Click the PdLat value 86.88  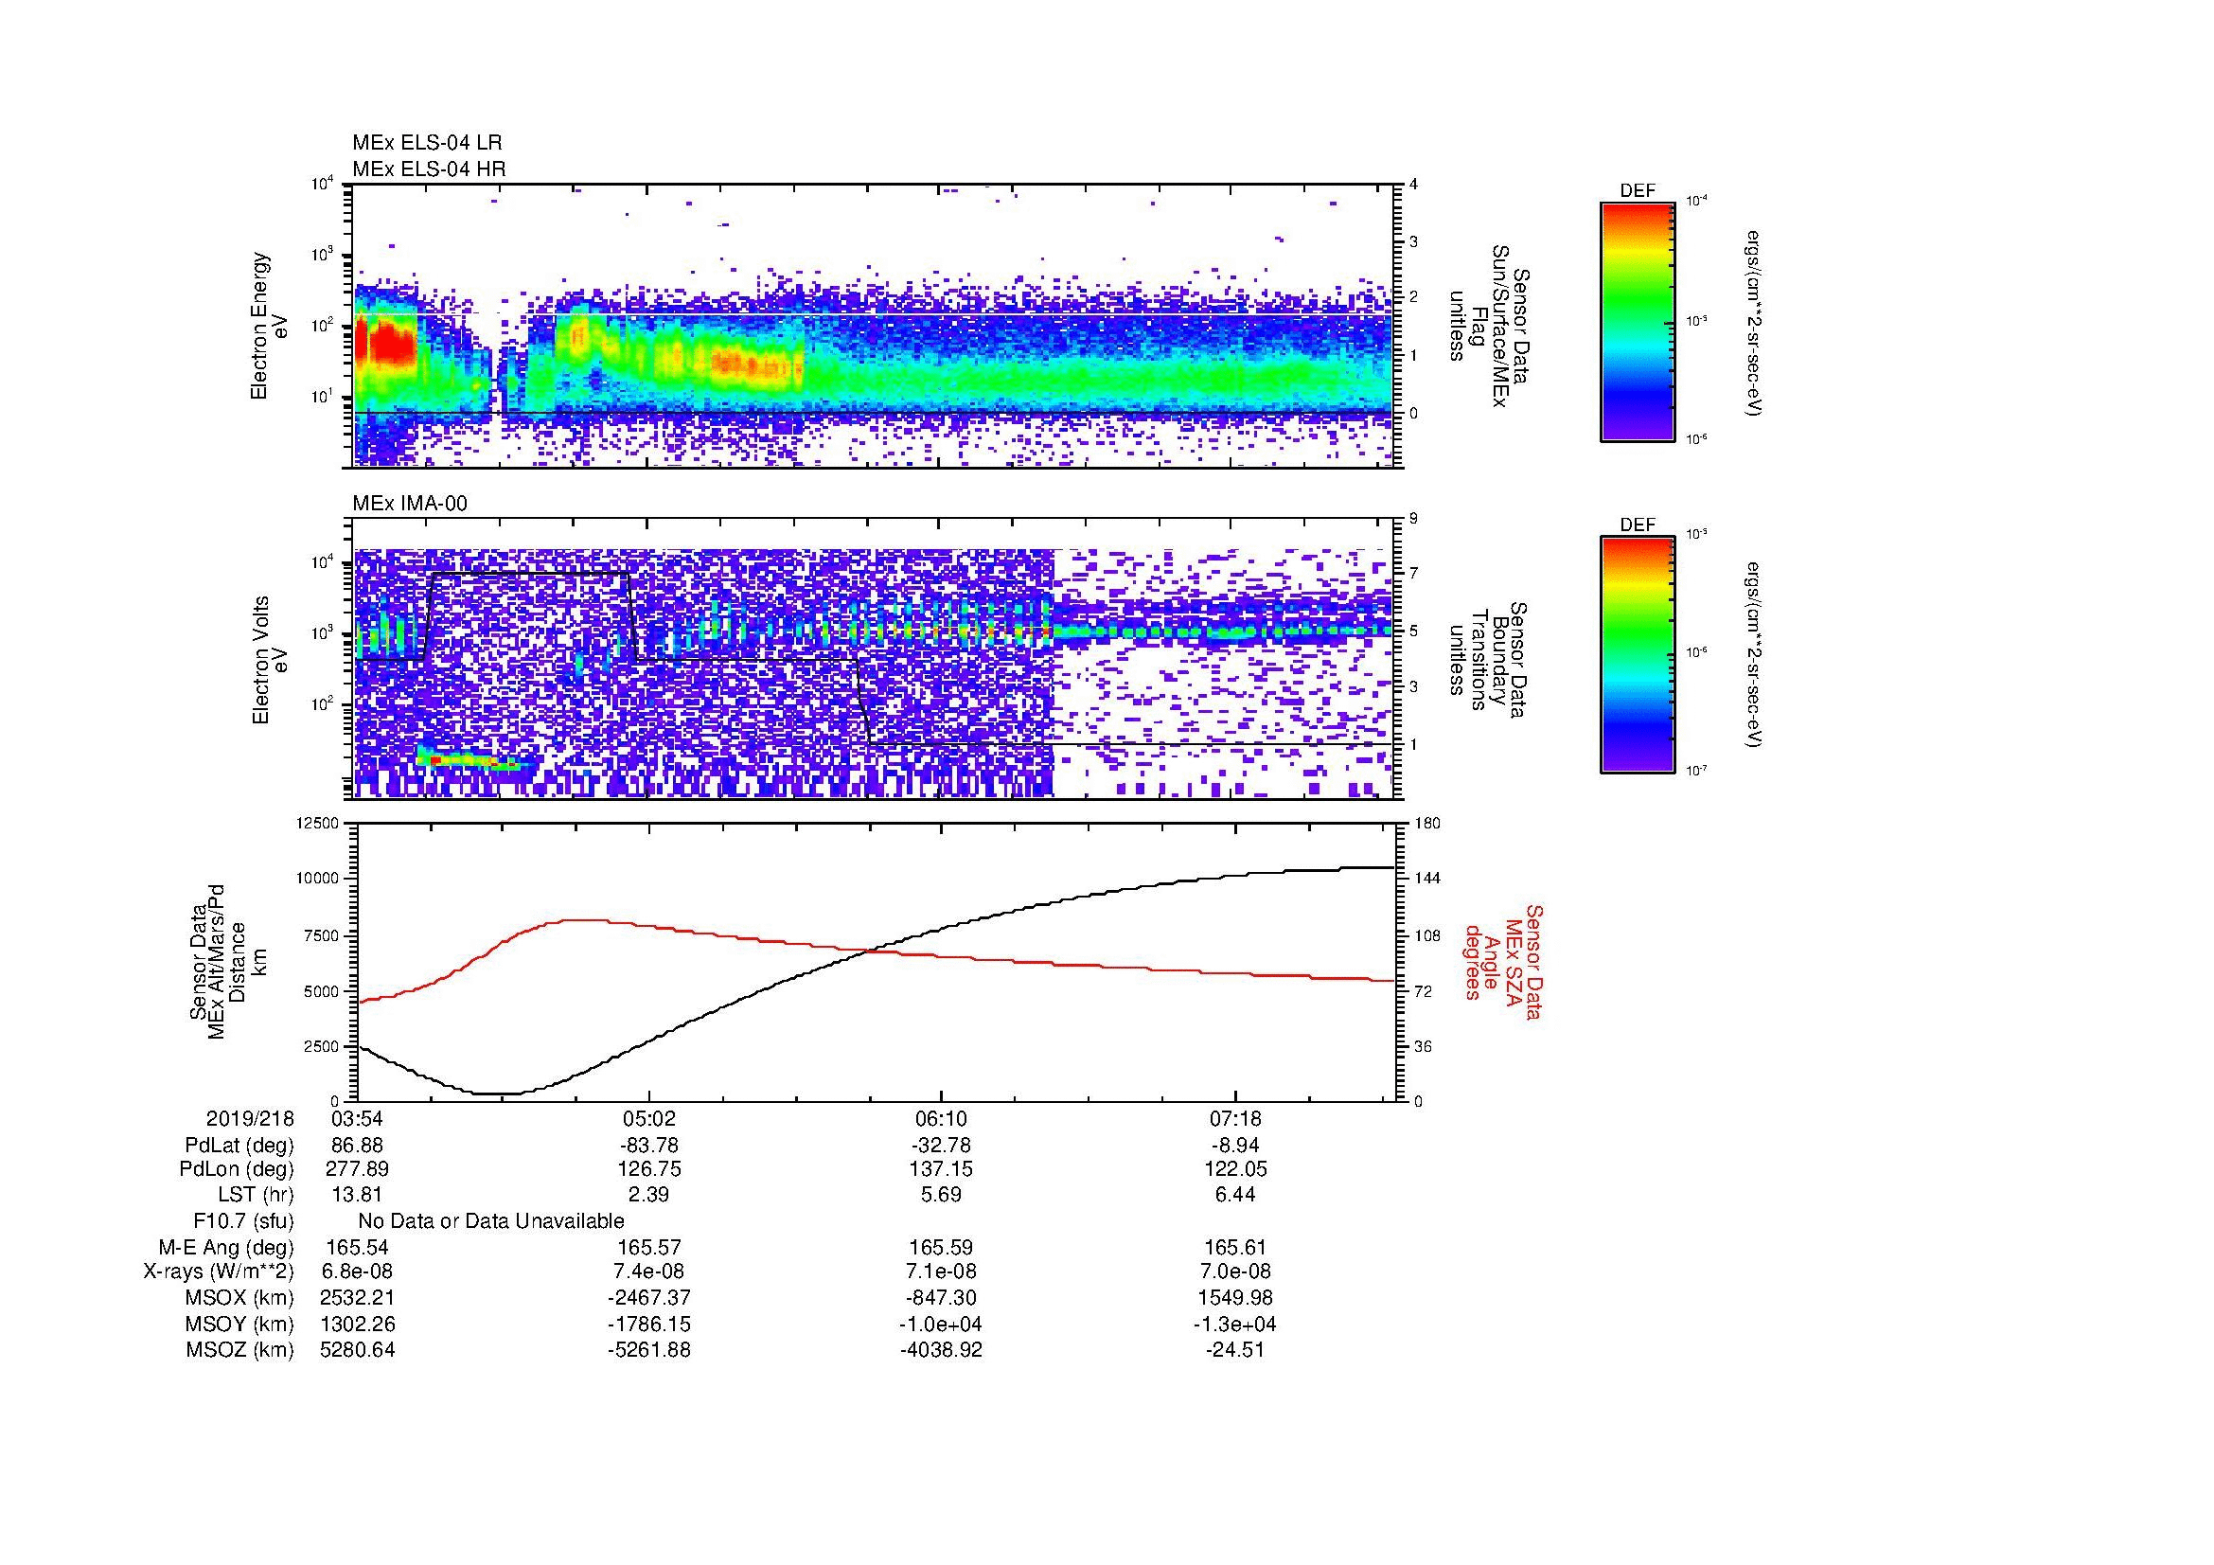[357, 1146]
